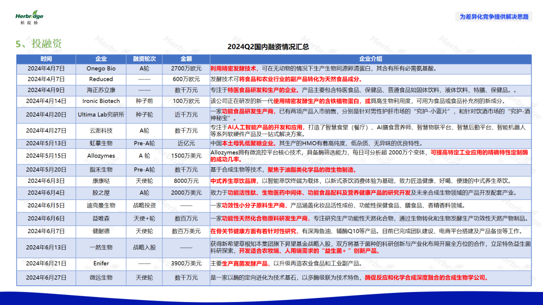Select the 虹摹生物 company cell
Screen dimensions: 543x305
click(x=101, y=143)
